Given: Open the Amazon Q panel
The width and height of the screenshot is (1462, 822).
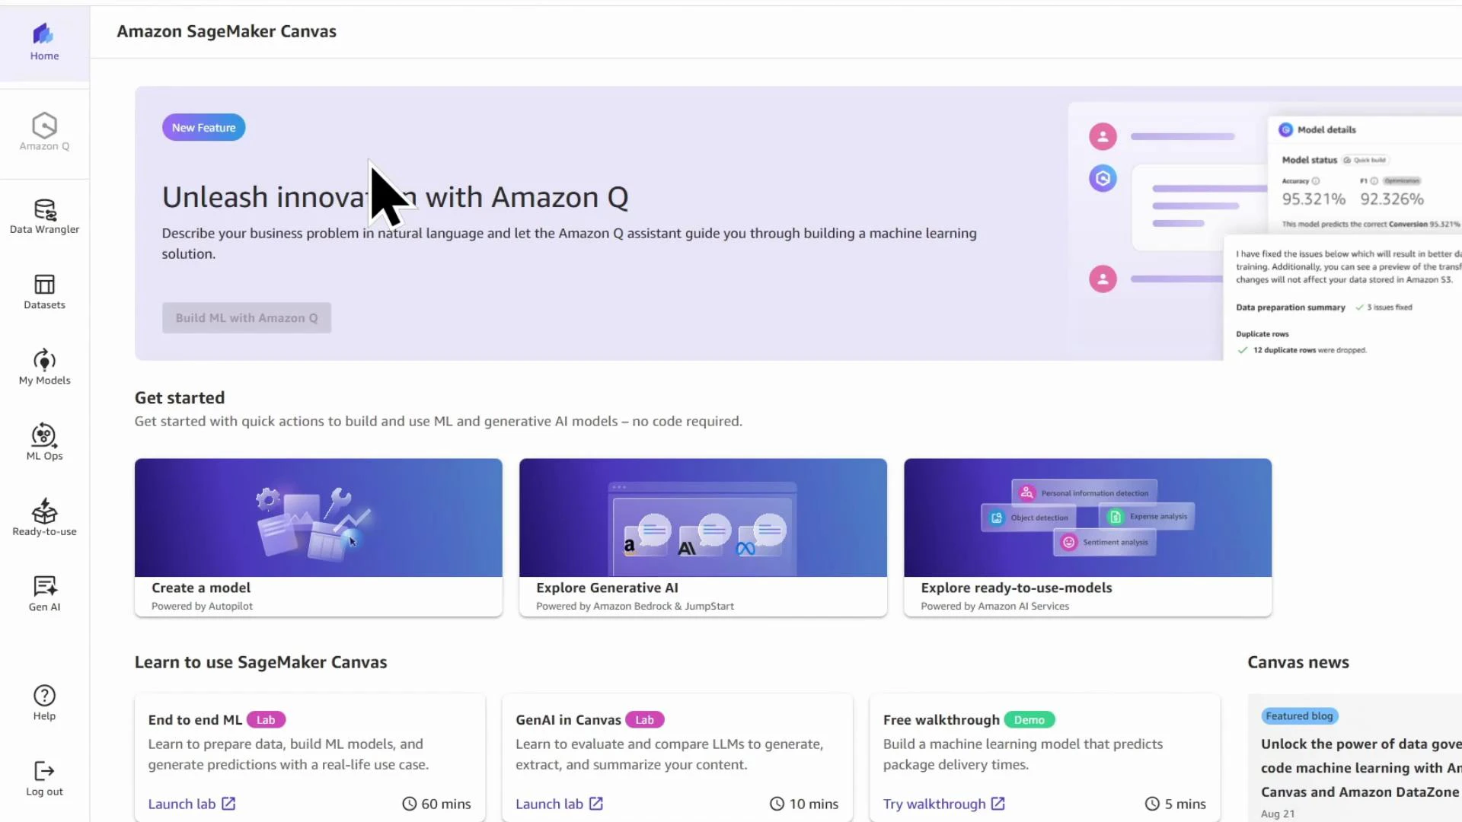Looking at the screenshot, I should [43, 133].
